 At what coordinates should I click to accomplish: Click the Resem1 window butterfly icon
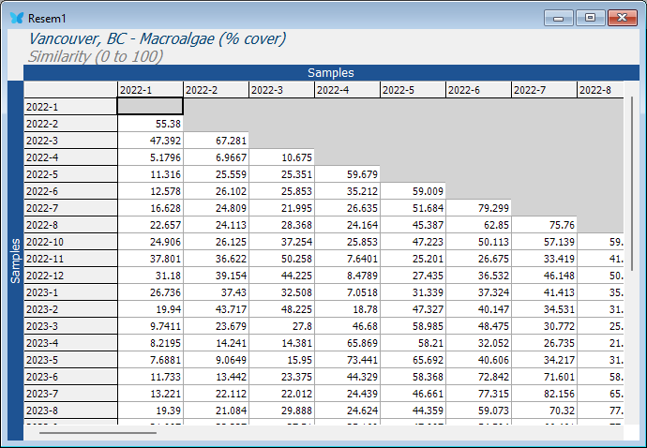(16, 18)
